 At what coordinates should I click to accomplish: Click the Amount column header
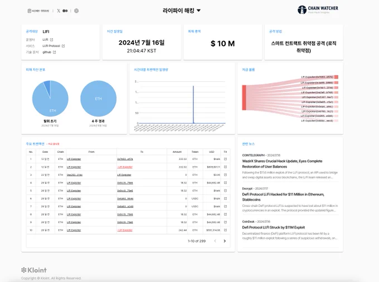click(177, 152)
